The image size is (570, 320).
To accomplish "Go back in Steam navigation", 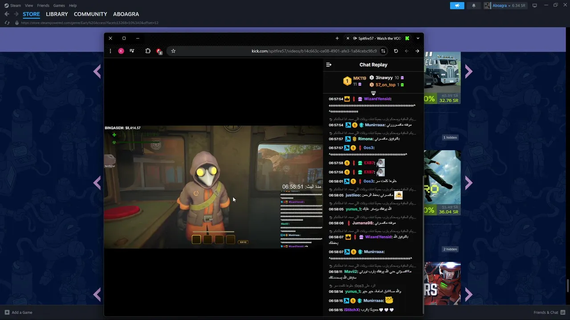I will coord(7,14).
